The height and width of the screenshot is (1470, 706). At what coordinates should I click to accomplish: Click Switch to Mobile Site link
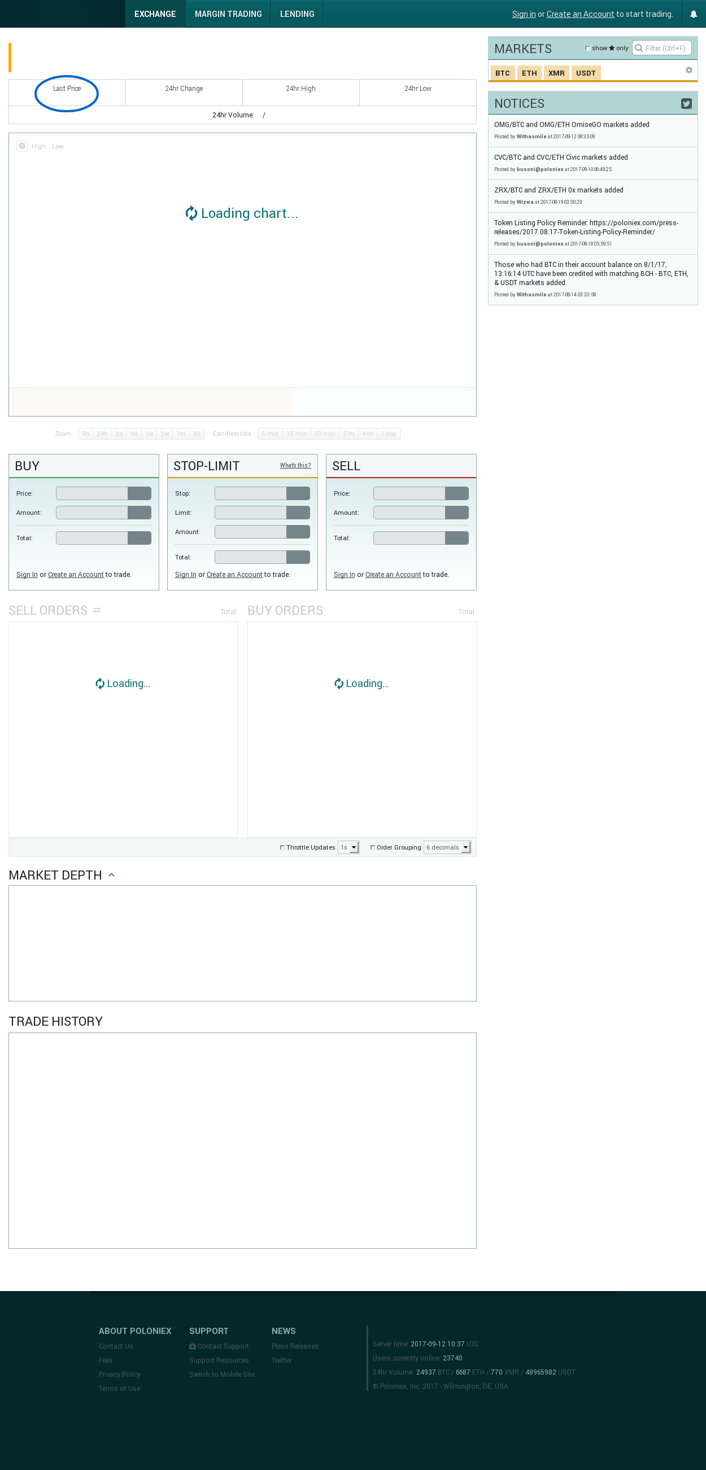[x=222, y=1374]
